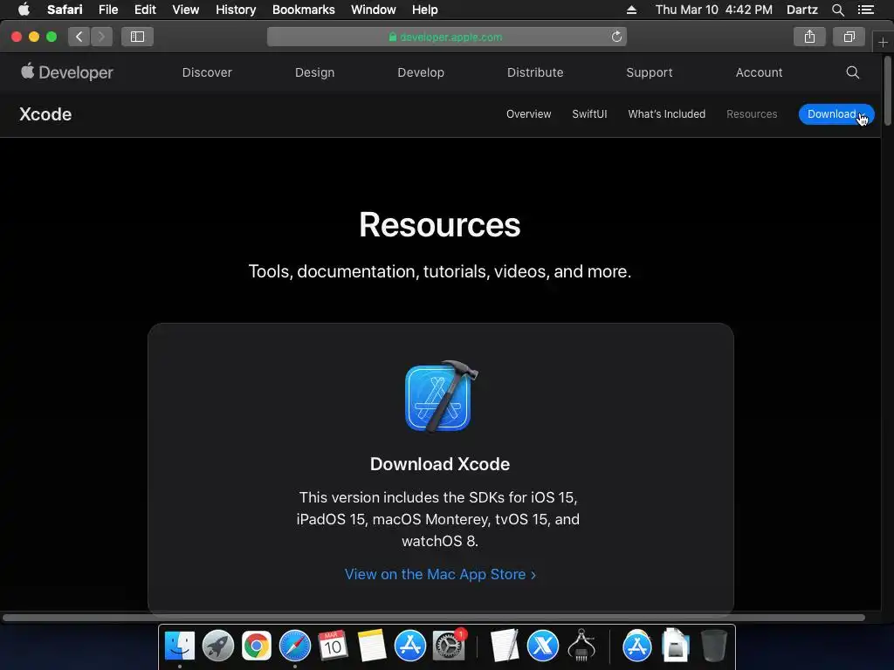Go to the Design section
The width and height of the screenshot is (894, 670).
314,72
